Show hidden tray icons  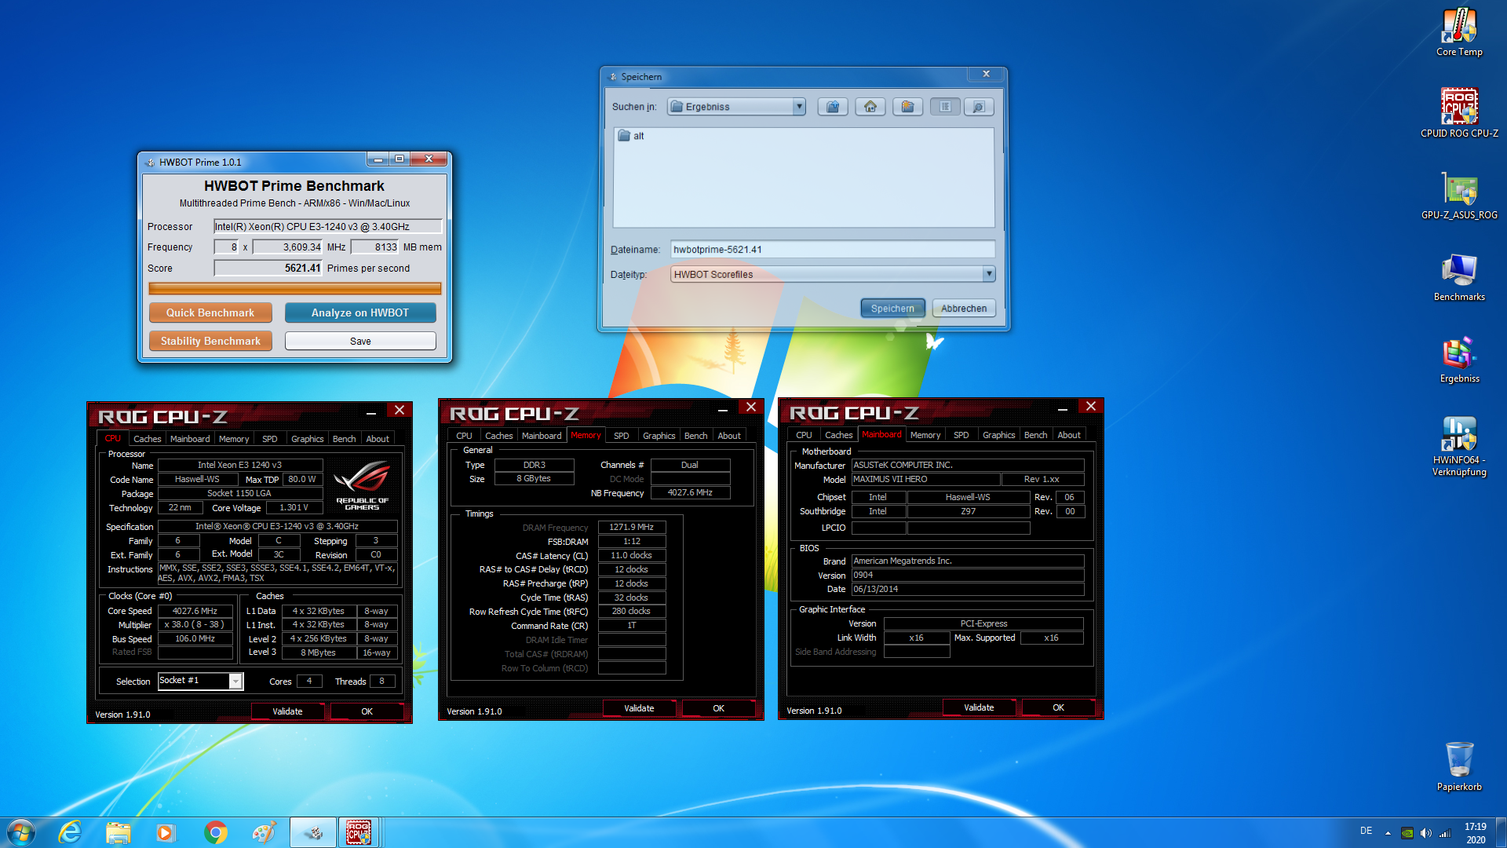coord(1388,833)
